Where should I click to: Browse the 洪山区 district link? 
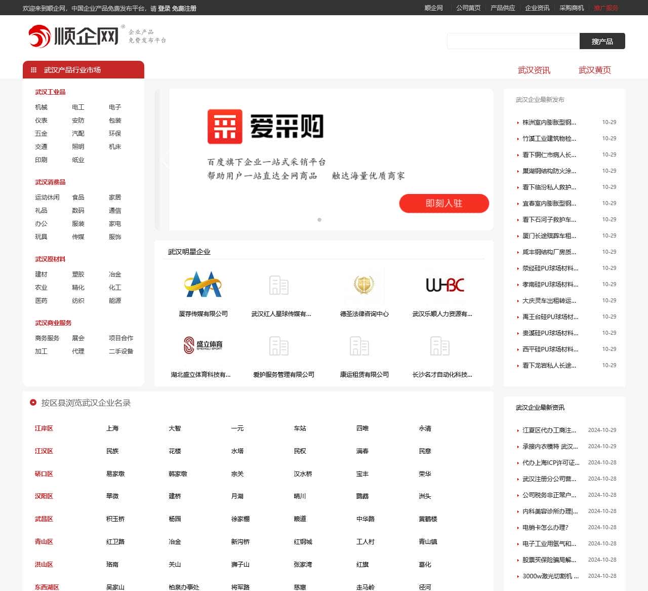(x=44, y=565)
